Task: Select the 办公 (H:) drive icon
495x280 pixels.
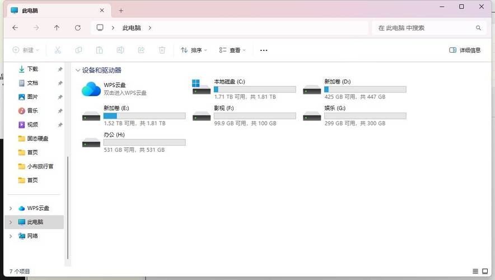Action: [x=91, y=143]
